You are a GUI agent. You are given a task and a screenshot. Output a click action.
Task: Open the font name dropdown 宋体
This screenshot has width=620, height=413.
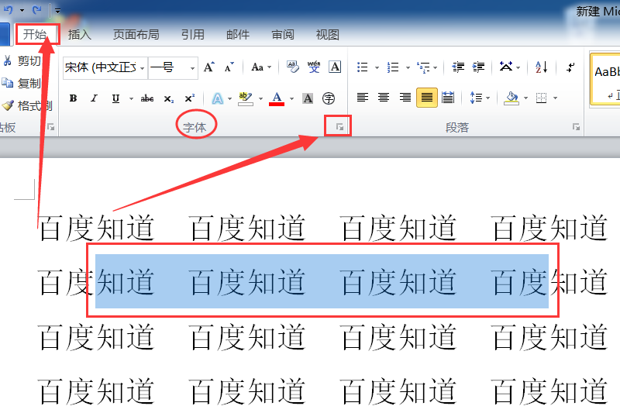(105, 67)
